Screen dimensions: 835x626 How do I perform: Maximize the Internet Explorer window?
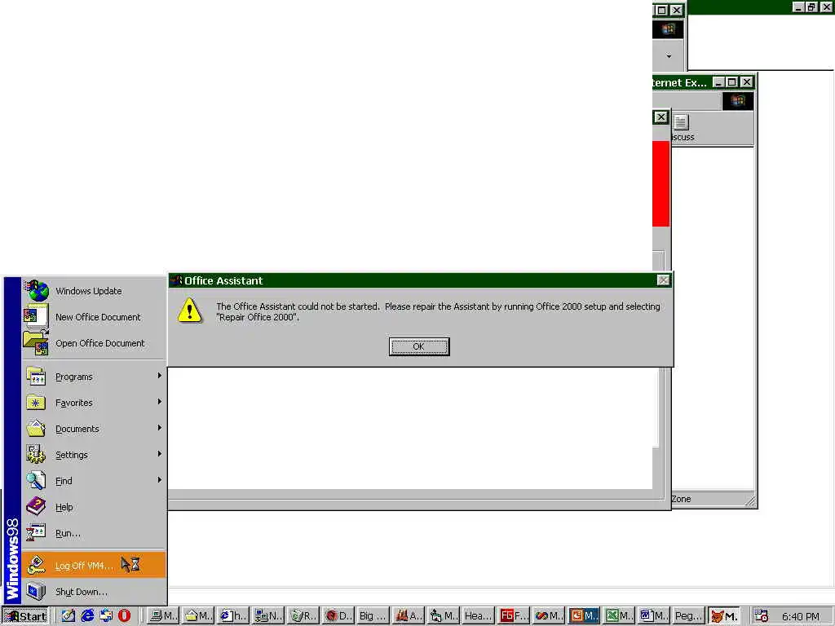coord(731,82)
